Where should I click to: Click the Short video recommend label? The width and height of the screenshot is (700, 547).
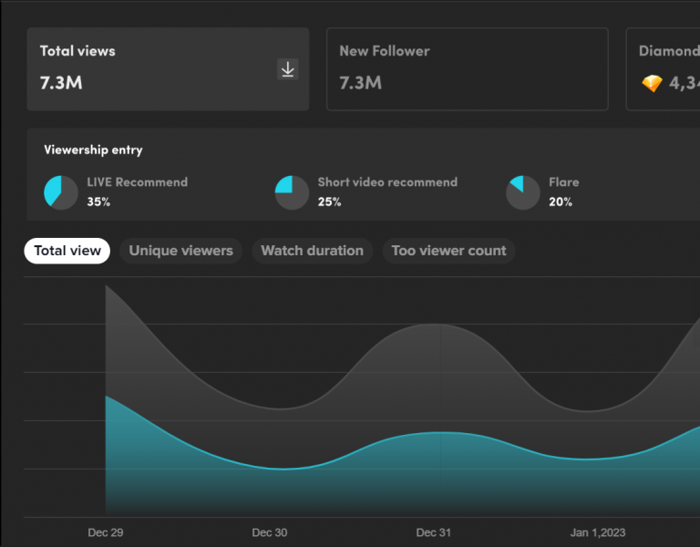point(387,182)
